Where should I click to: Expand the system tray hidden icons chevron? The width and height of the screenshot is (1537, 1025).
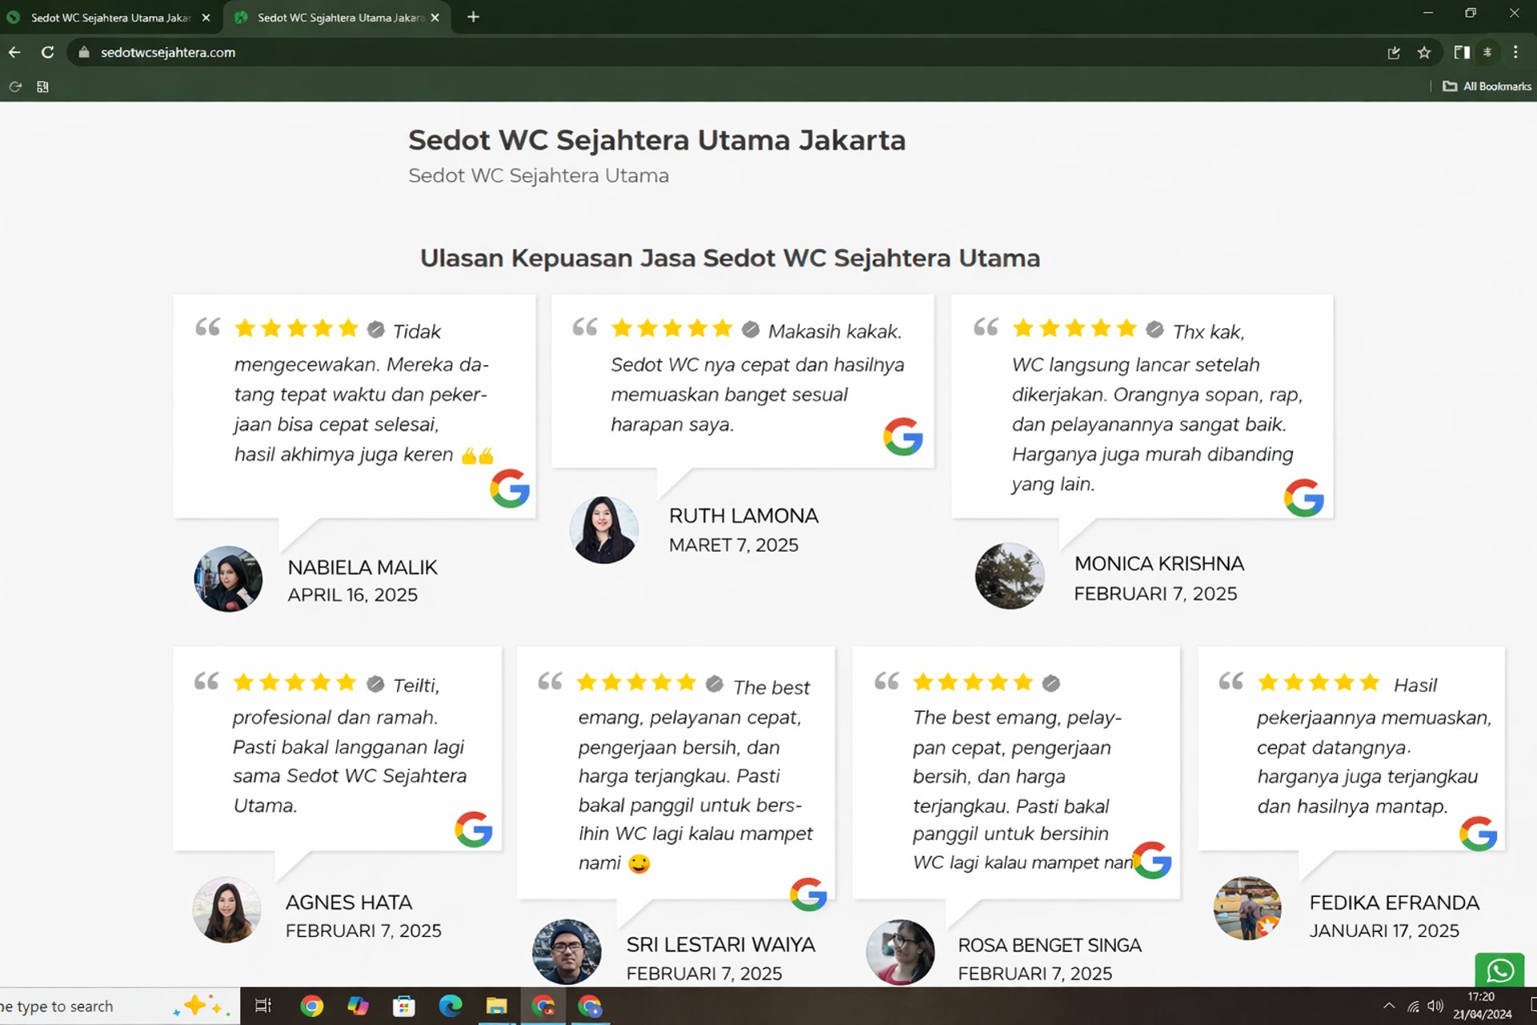pyautogui.click(x=1389, y=1006)
